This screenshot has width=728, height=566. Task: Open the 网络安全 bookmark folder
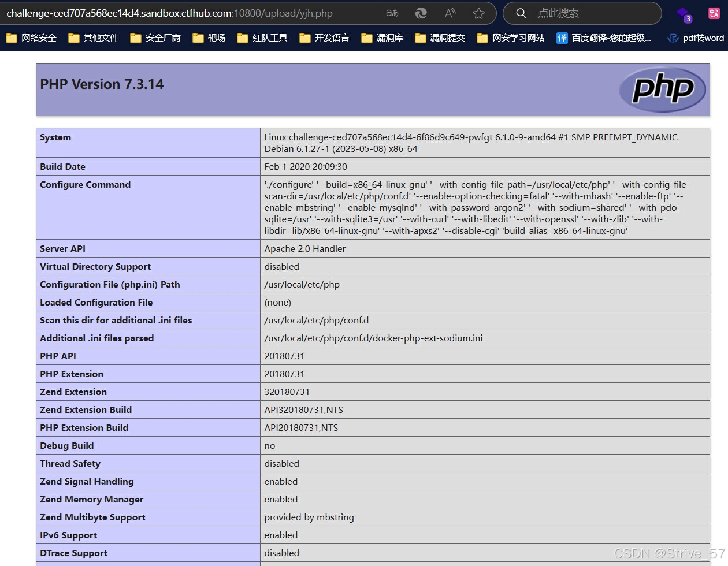(31, 38)
